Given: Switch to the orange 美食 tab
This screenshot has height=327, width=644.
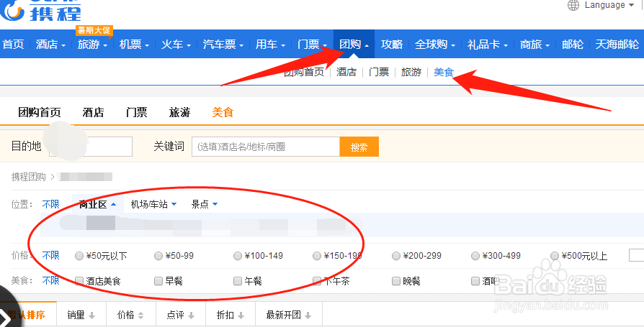Looking at the screenshot, I should pyautogui.click(x=223, y=112).
